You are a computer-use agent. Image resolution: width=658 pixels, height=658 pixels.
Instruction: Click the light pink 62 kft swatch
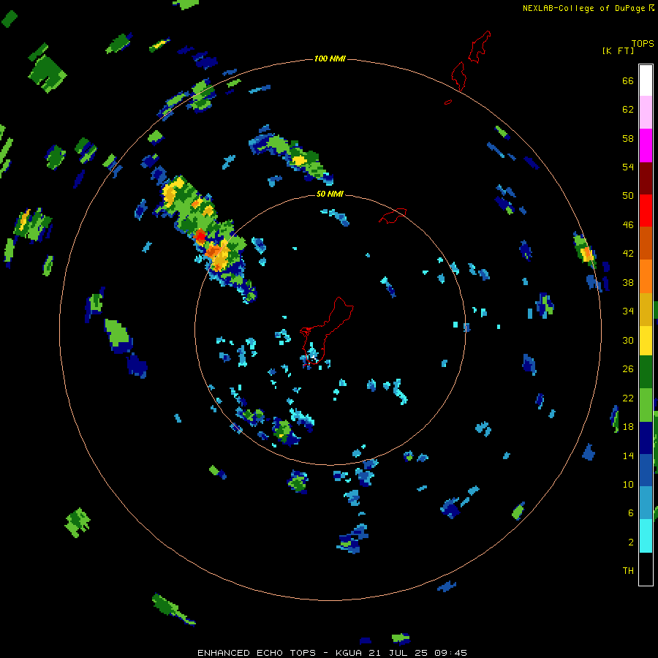pos(646,113)
